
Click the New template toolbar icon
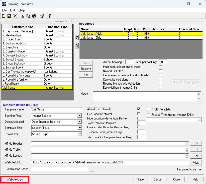(x=4, y=16)
